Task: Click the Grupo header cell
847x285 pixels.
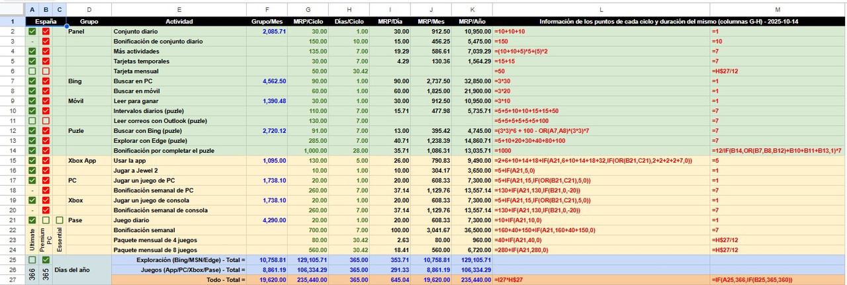Action: coord(89,21)
